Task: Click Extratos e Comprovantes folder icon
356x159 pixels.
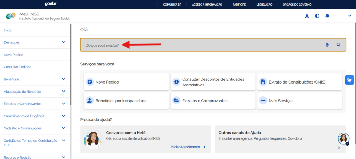Action: 176,101
